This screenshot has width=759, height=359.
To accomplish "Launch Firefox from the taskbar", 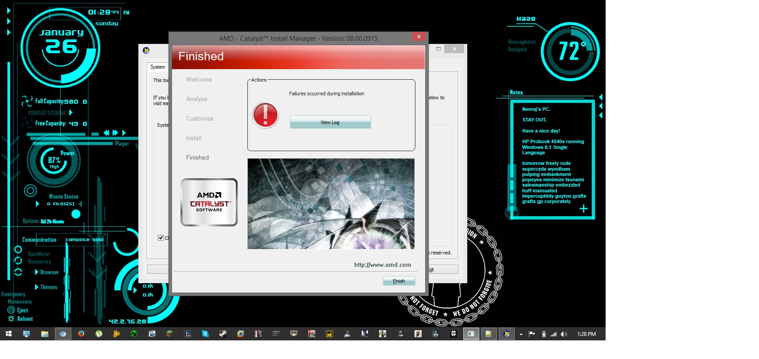I will [x=81, y=334].
